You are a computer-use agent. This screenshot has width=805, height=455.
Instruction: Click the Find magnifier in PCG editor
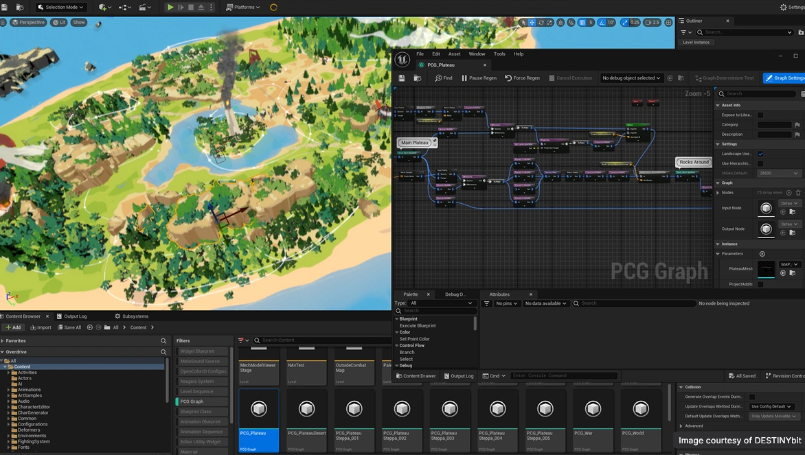(439, 78)
